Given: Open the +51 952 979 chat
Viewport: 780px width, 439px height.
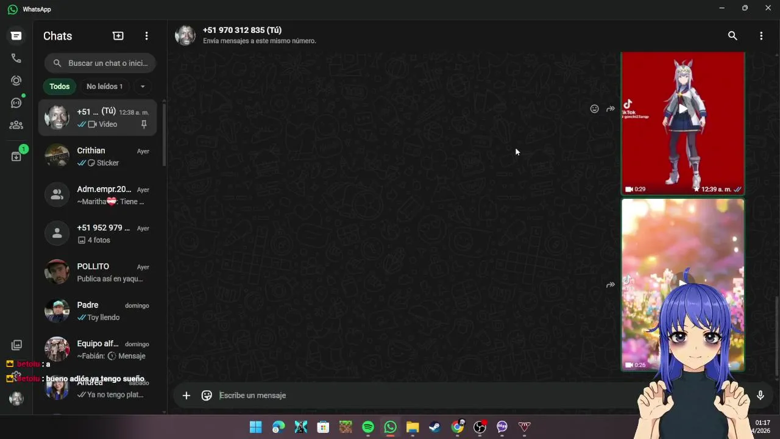Looking at the screenshot, I should [97, 234].
